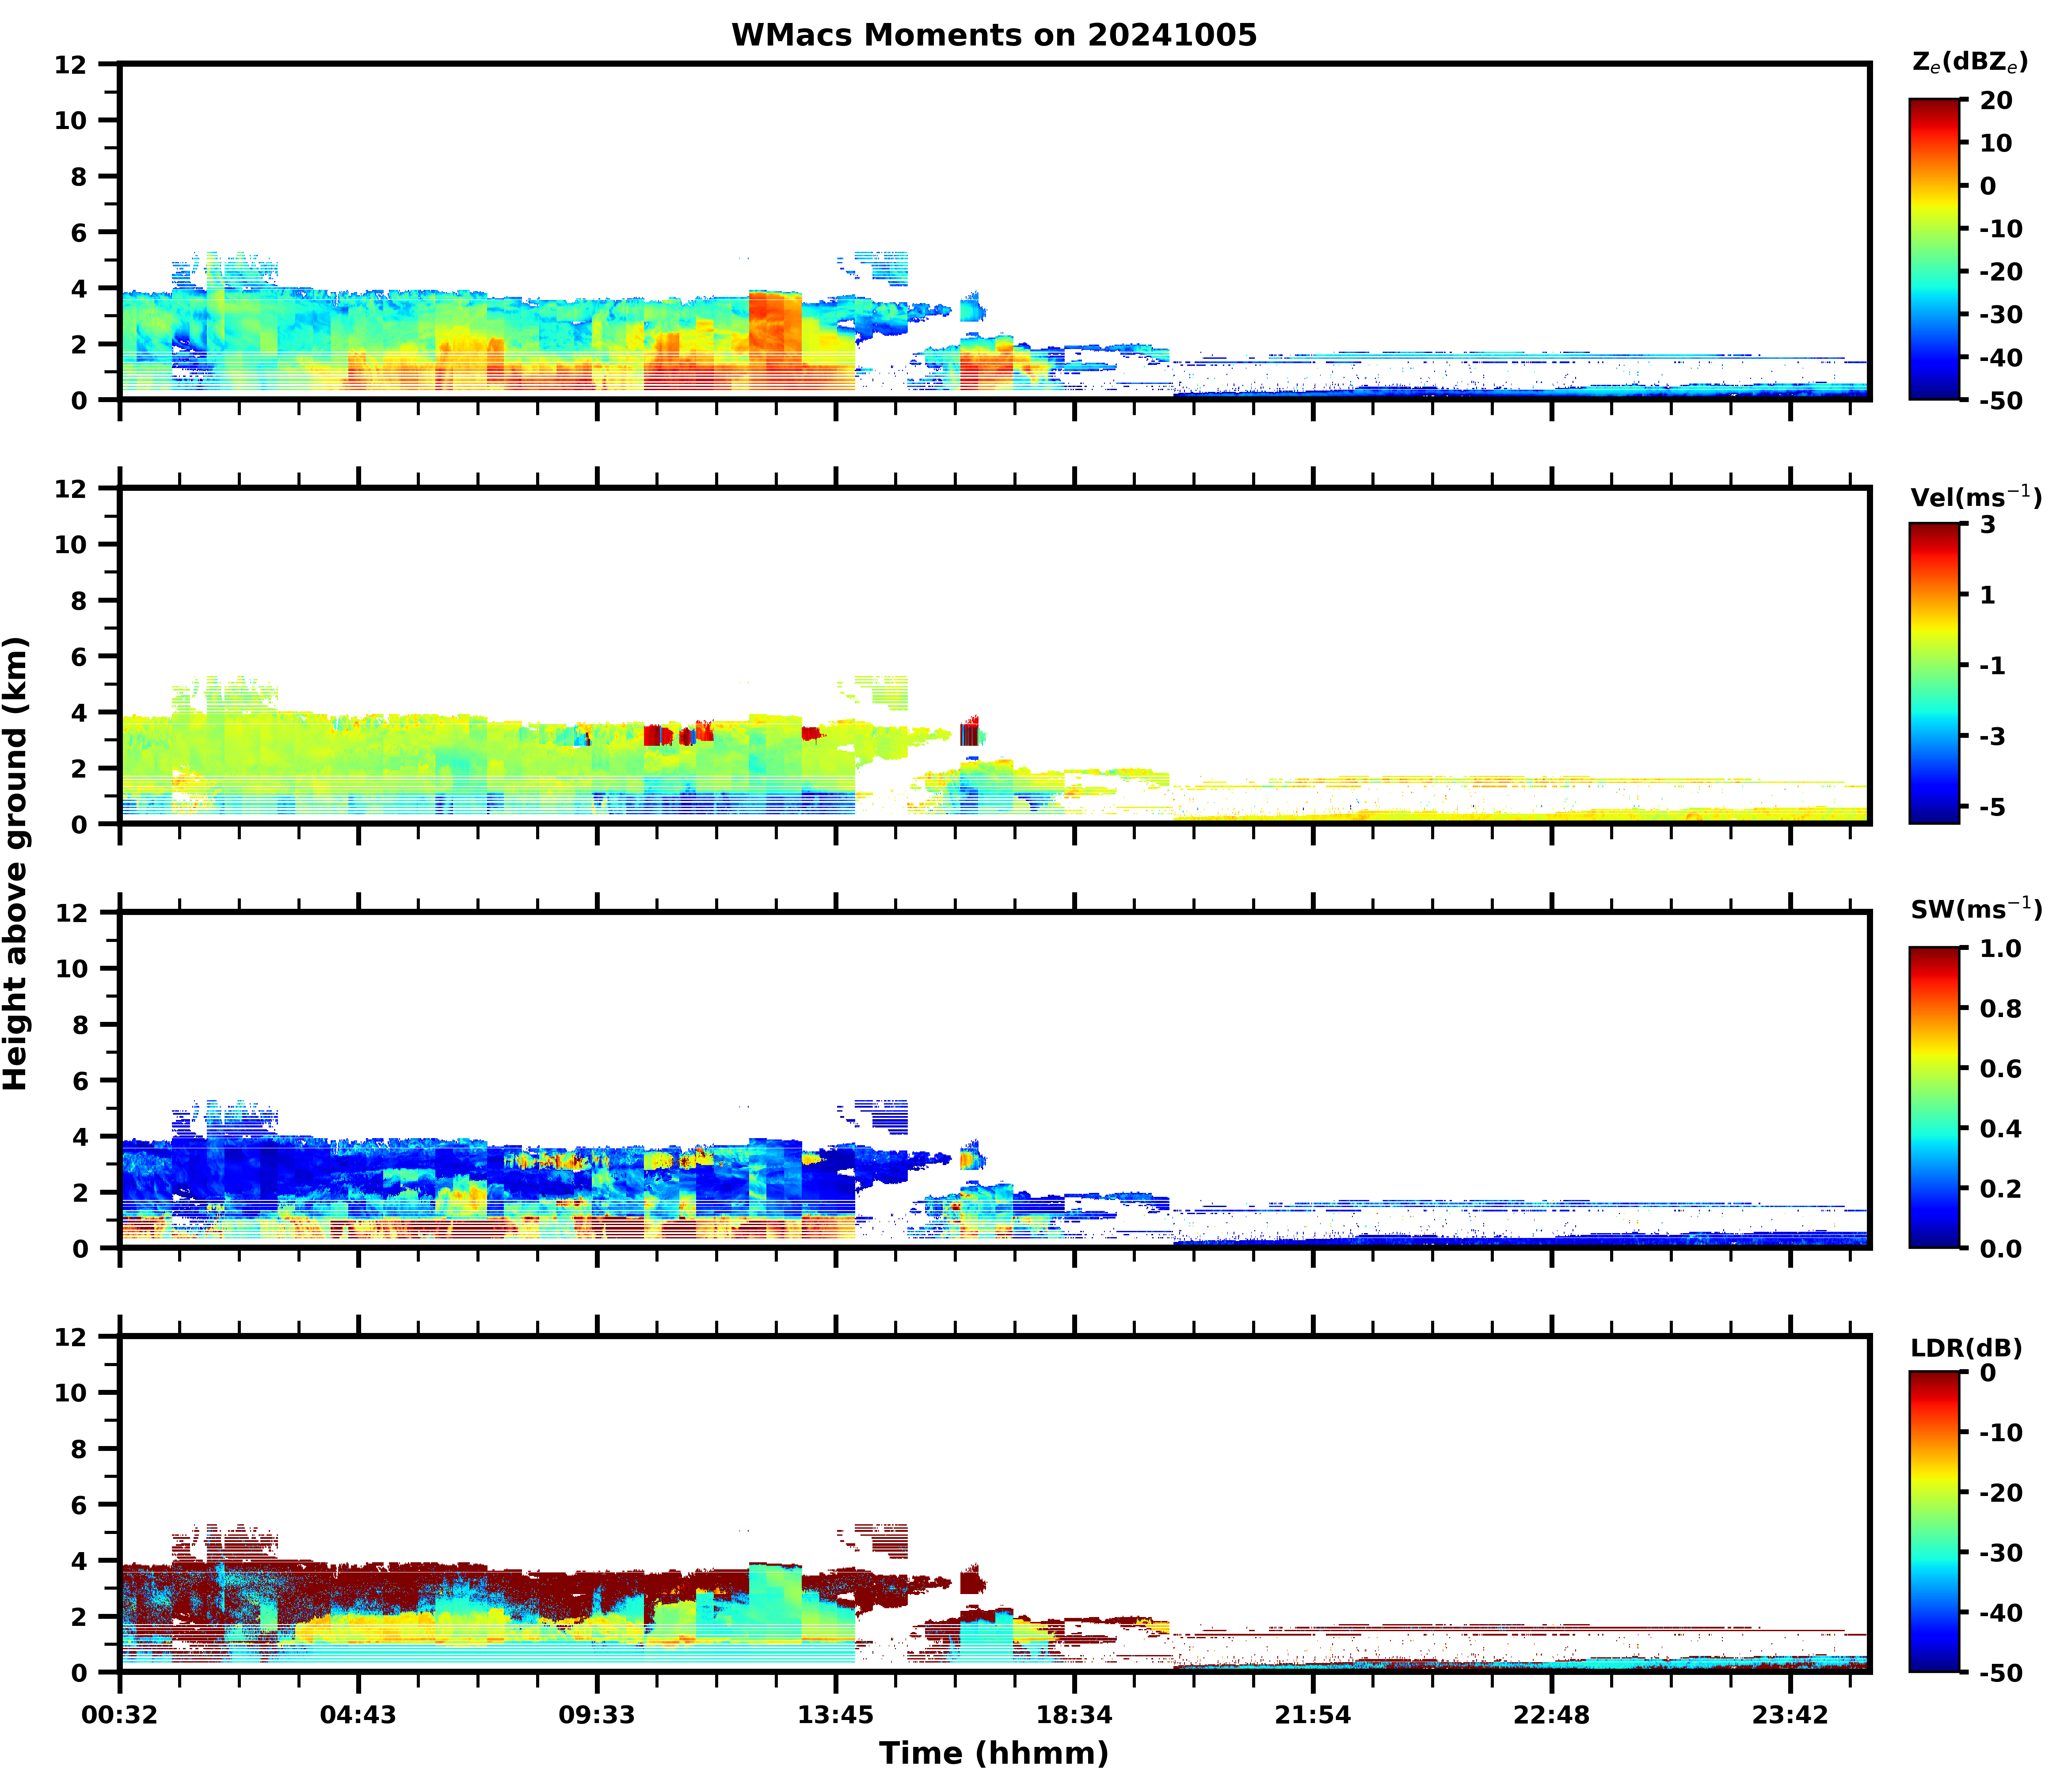Click the LDR(dB) colorbar label
2064x1792 pixels.
pos(1966,1348)
